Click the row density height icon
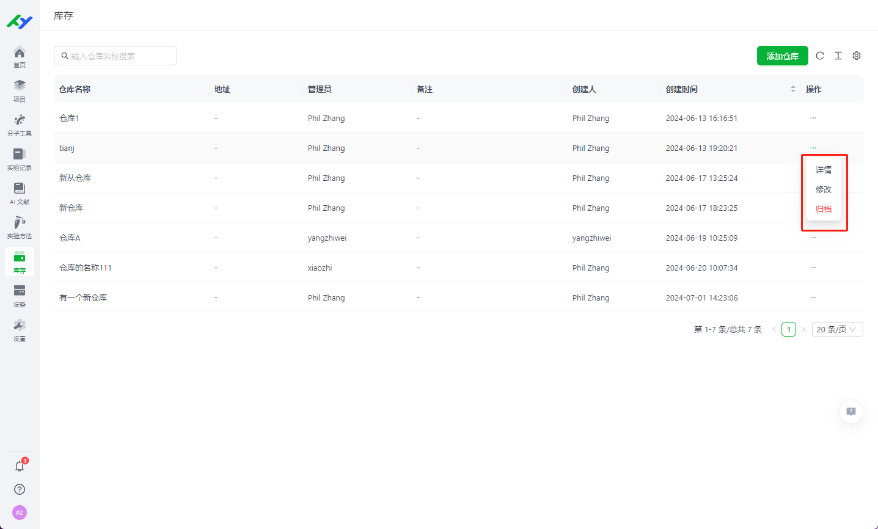This screenshot has width=878, height=529. point(838,56)
